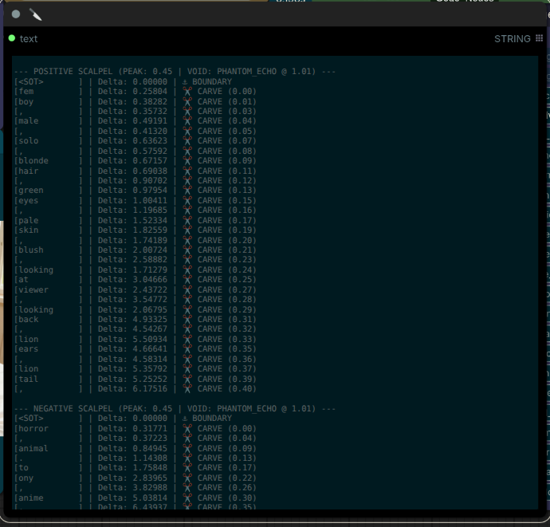Click the Delta: 1.71279 value

click(132, 270)
